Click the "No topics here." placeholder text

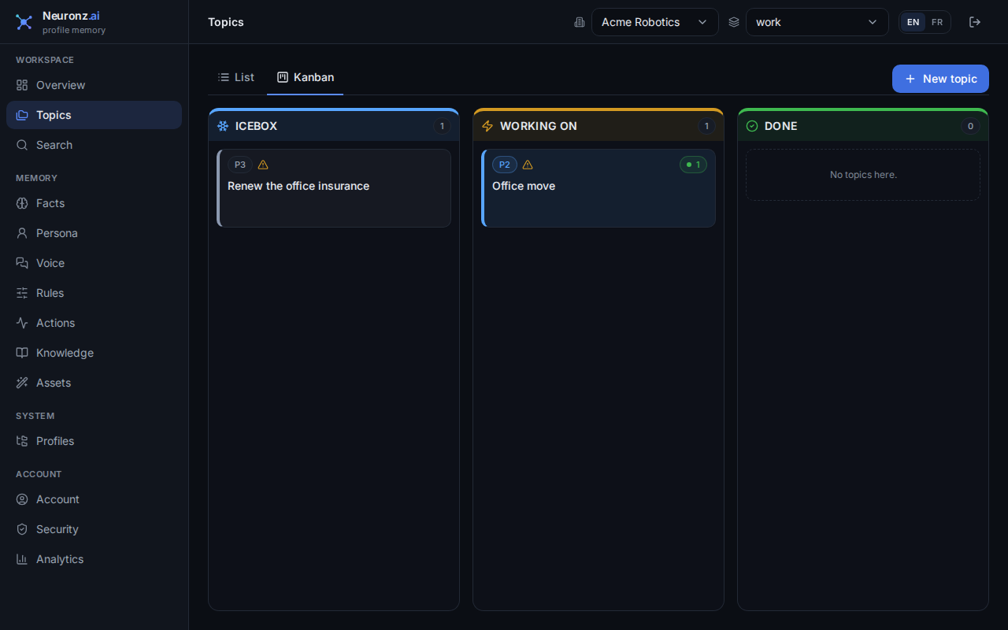(x=863, y=175)
